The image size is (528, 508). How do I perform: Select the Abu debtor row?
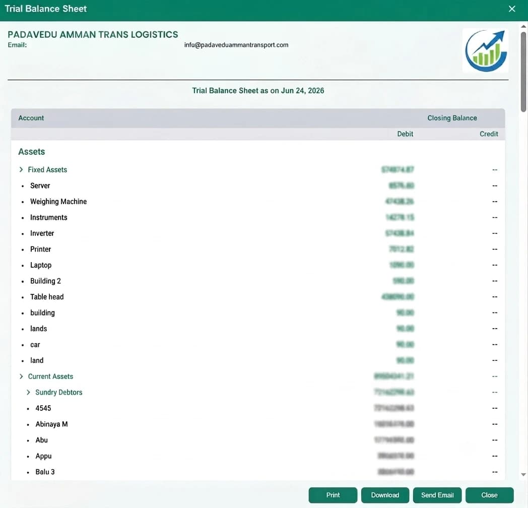point(258,440)
